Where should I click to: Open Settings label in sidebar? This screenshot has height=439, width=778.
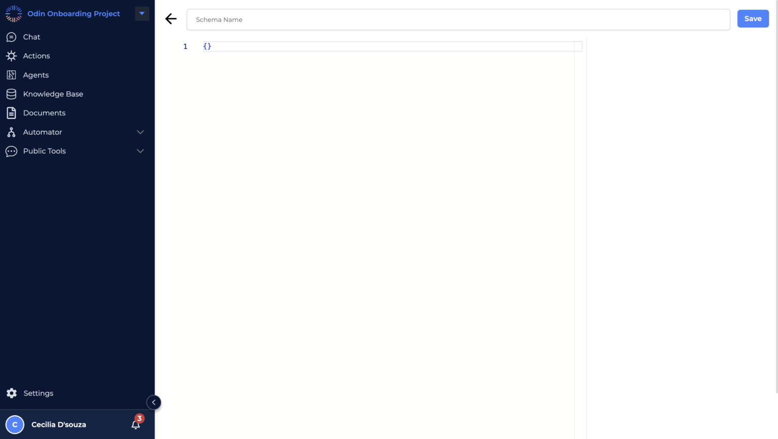tap(38, 393)
